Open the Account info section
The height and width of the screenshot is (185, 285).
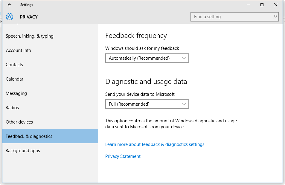19,50
